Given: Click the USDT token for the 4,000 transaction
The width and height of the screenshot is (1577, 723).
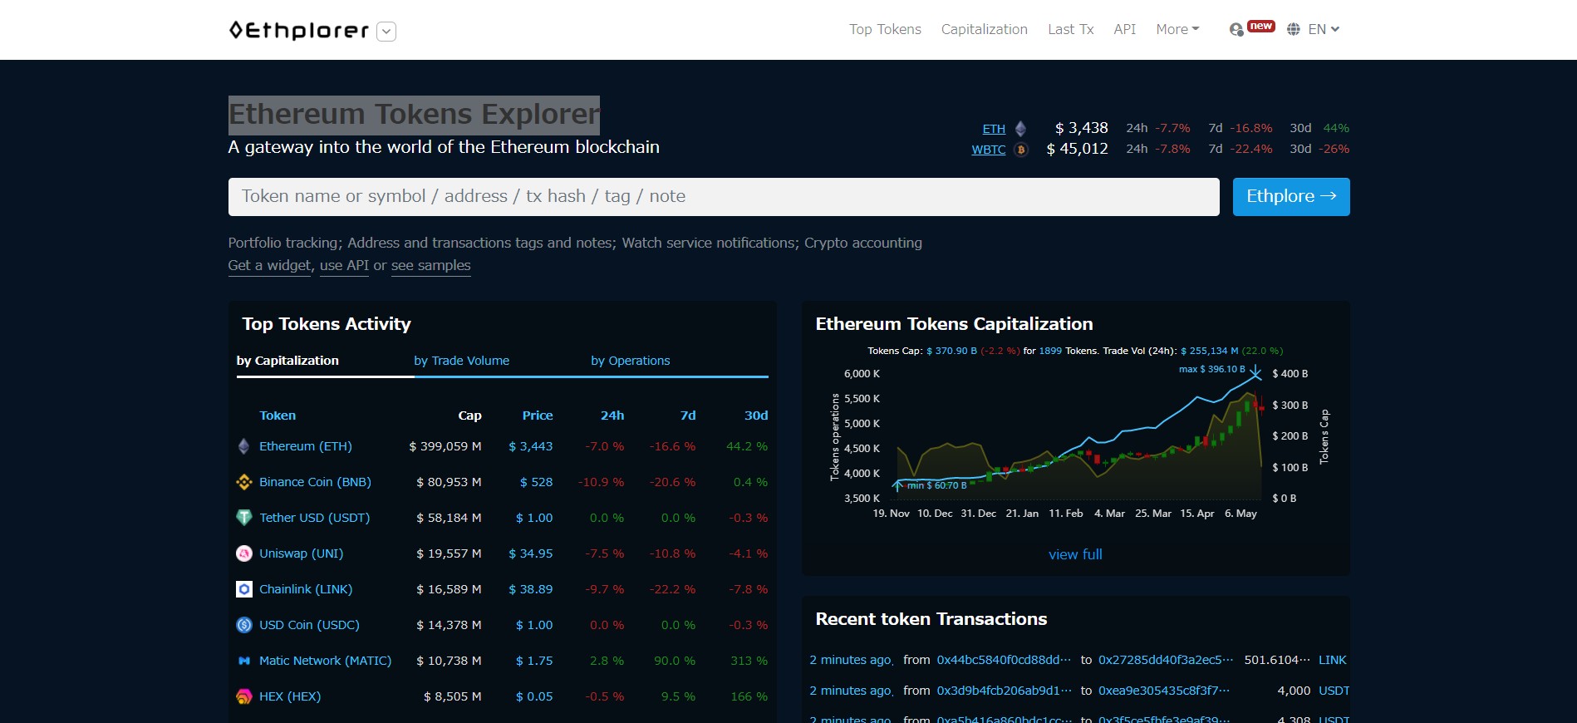Looking at the screenshot, I should pyautogui.click(x=1334, y=691).
